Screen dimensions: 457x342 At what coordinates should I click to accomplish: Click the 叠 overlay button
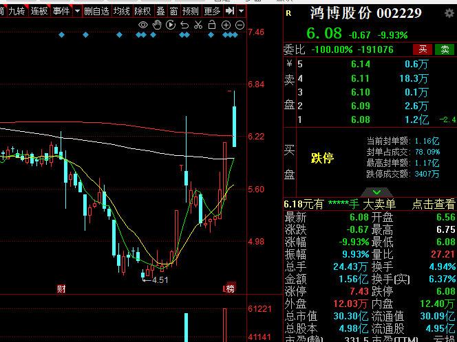pyautogui.click(x=160, y=12)
